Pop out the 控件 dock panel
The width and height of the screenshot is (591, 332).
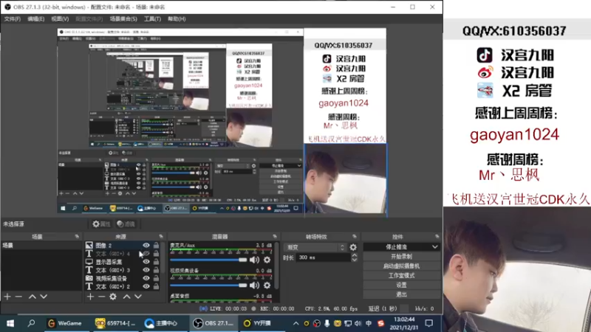[x=437, y=236]
